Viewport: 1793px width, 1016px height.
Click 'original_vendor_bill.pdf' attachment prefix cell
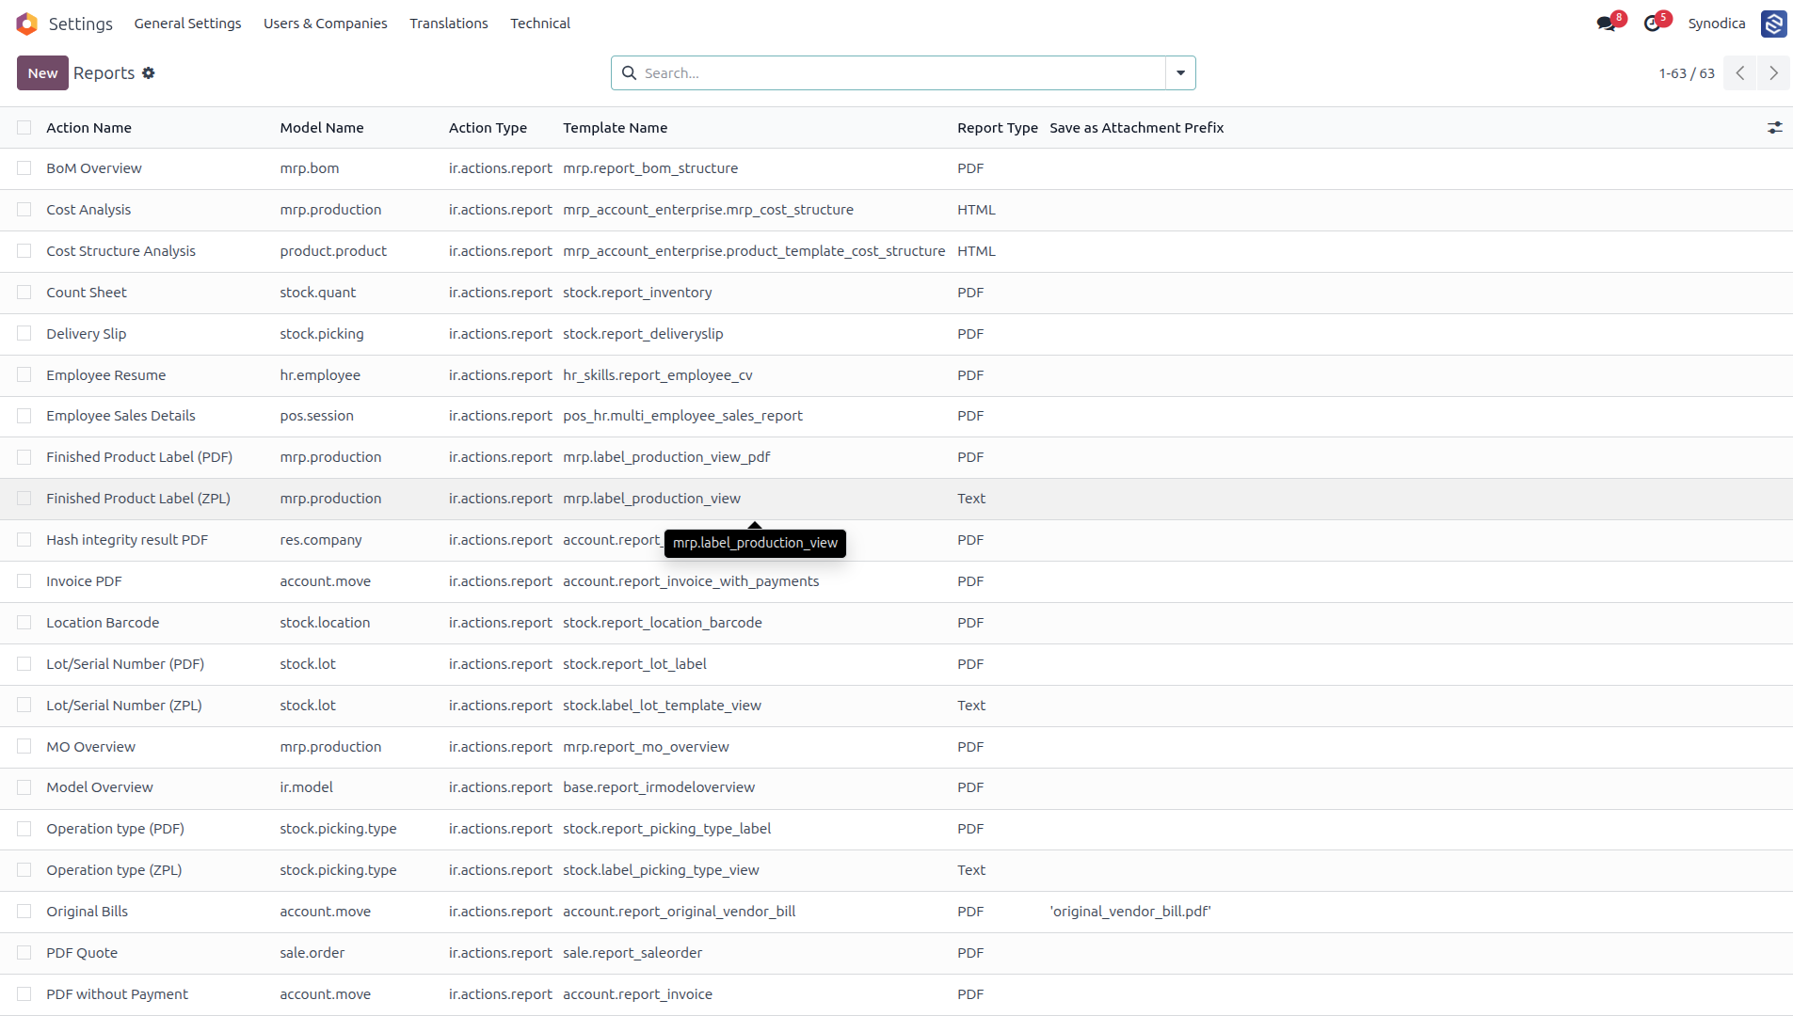click(x=1129, y=912)
